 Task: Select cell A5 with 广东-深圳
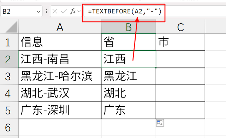(x=60, y=110)
